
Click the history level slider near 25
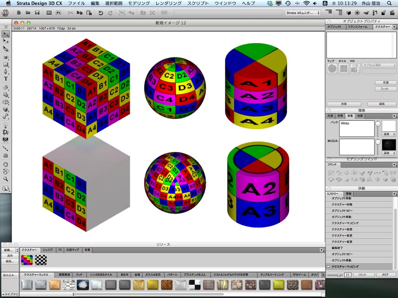click(339, 275)
